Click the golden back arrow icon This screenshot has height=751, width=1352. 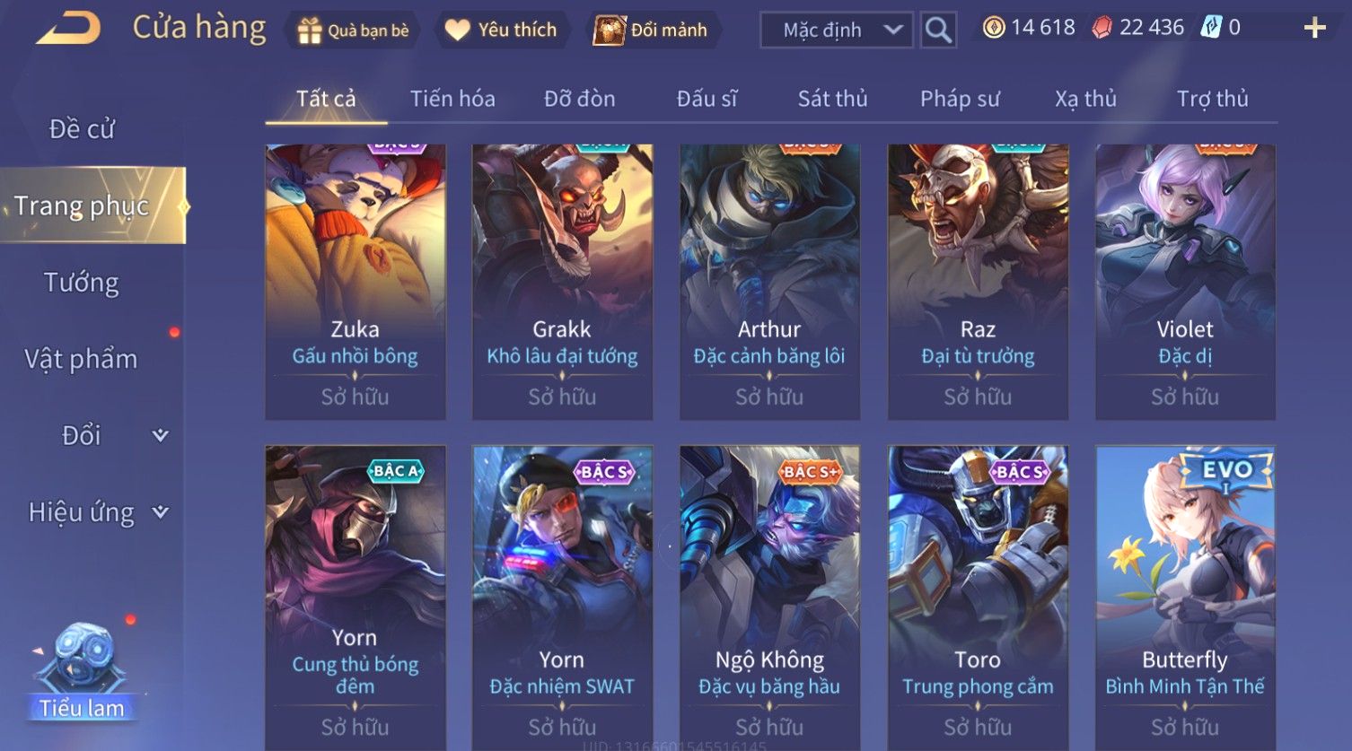(68, 28)
